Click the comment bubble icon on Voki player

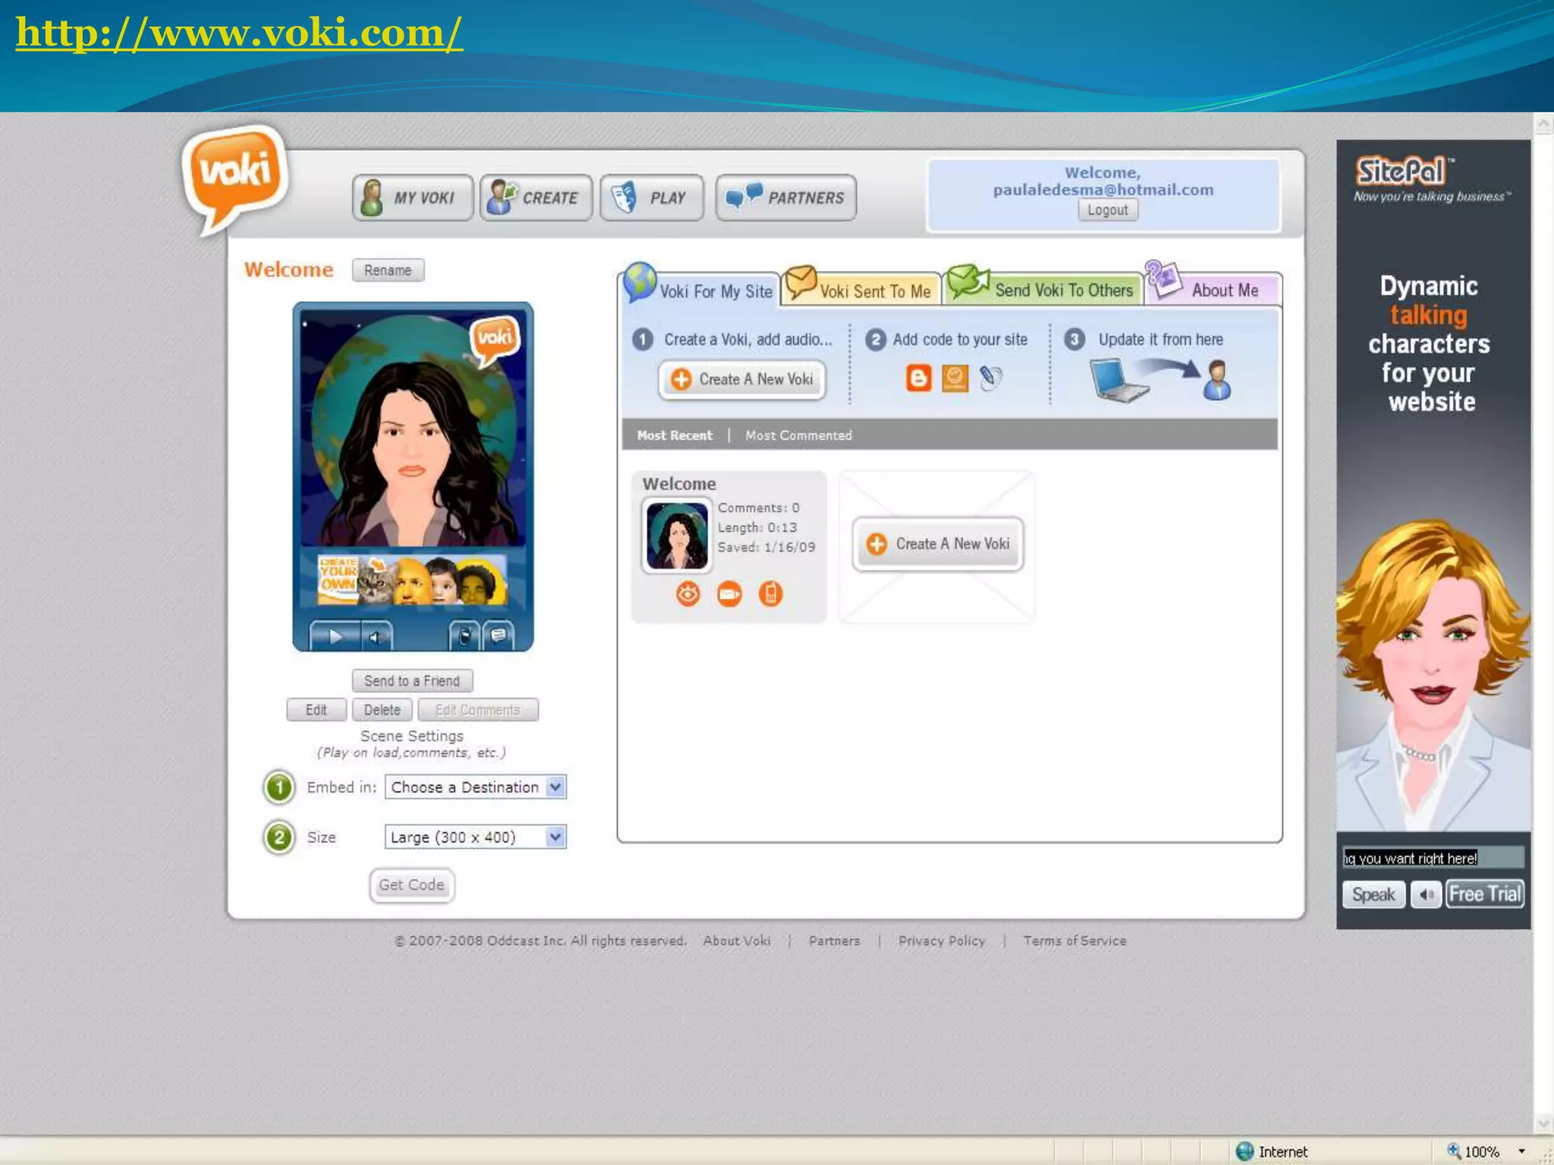pyautogui.click(x=499, y=636)
